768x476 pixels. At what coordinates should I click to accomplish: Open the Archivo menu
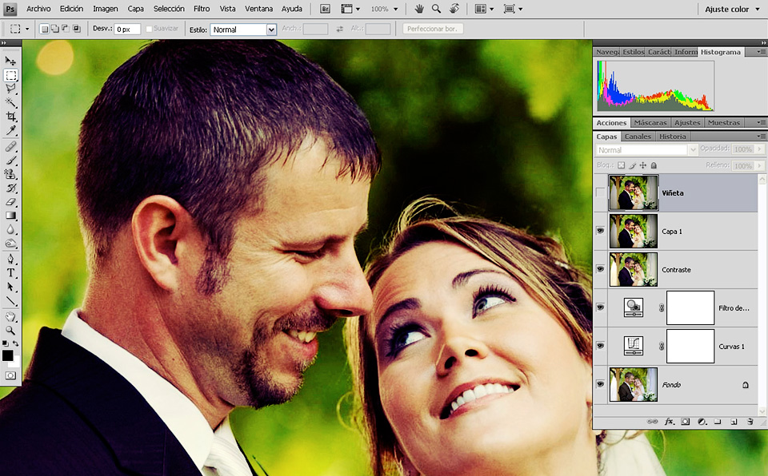coord(38,9)
